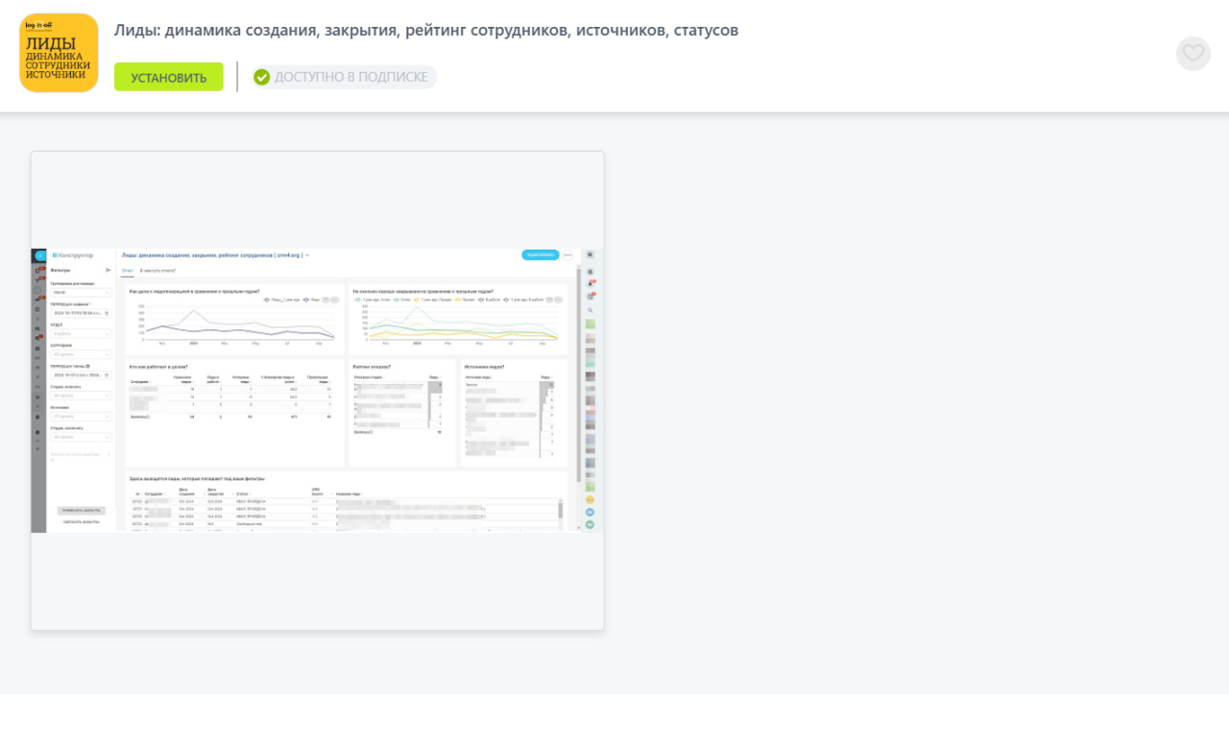The height and width of the screenshot is (747, 1229).
Task: Click the УСТАНОВИТЬ install button
Action: point(169,77)
